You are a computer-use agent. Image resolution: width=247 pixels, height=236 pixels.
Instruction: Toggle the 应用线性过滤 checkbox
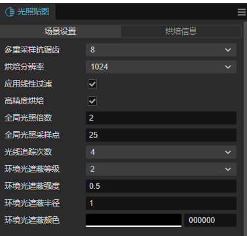(92, 84)
